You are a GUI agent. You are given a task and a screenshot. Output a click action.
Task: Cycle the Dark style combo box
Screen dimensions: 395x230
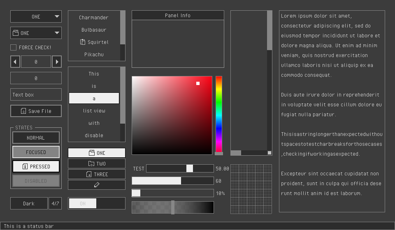click(29, 203)
